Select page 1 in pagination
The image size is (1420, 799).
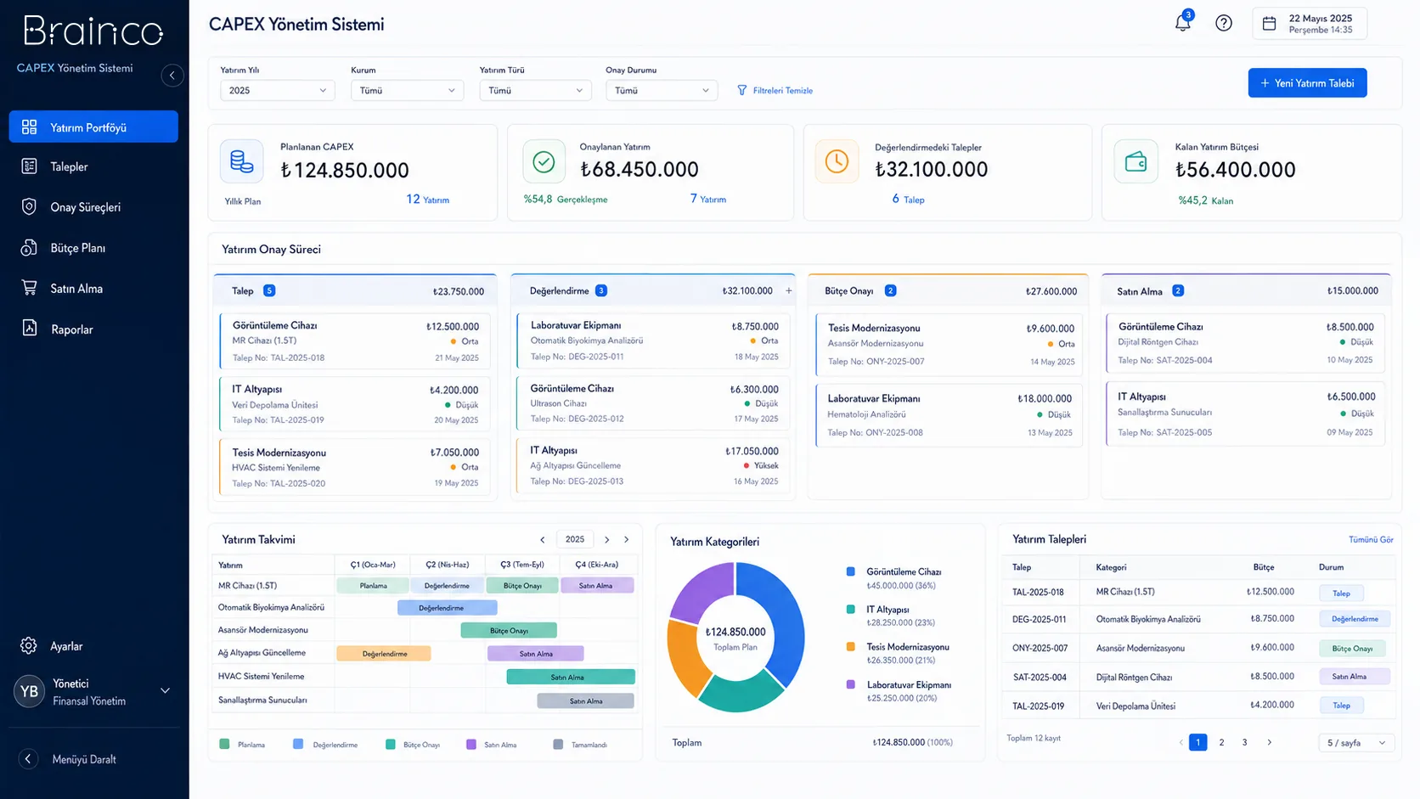point(1197,743)
